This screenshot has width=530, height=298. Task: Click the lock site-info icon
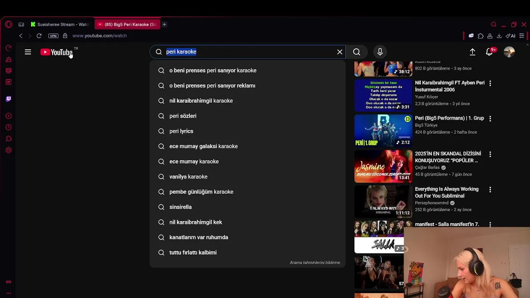(x=65, y=36)
